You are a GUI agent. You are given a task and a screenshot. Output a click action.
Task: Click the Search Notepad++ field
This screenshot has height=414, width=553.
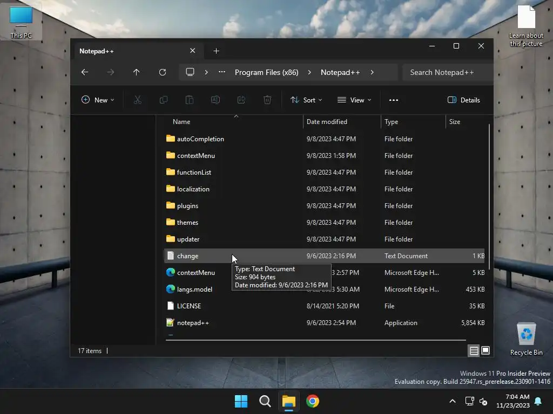447,72
